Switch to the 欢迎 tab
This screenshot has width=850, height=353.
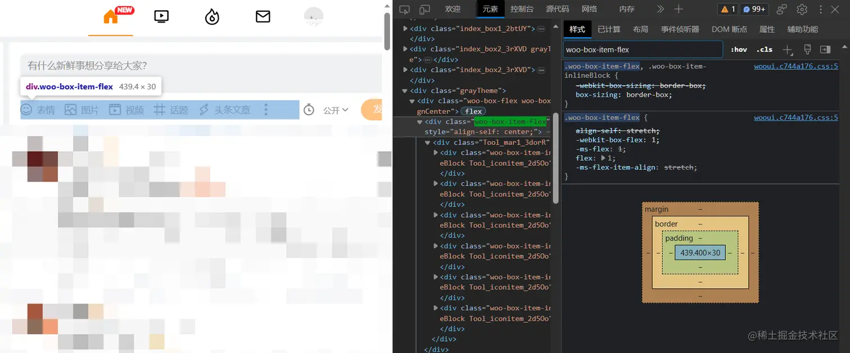click(x=453, y=9)
